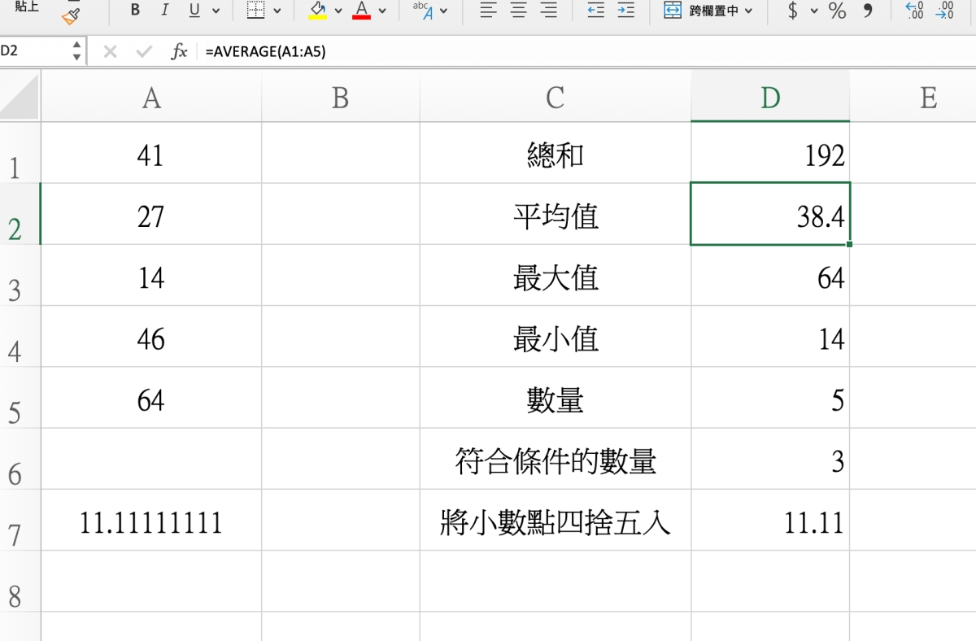The image size is (976, 641).
Task: Open the Name Box stepper arrows
Action: point(76,51)
